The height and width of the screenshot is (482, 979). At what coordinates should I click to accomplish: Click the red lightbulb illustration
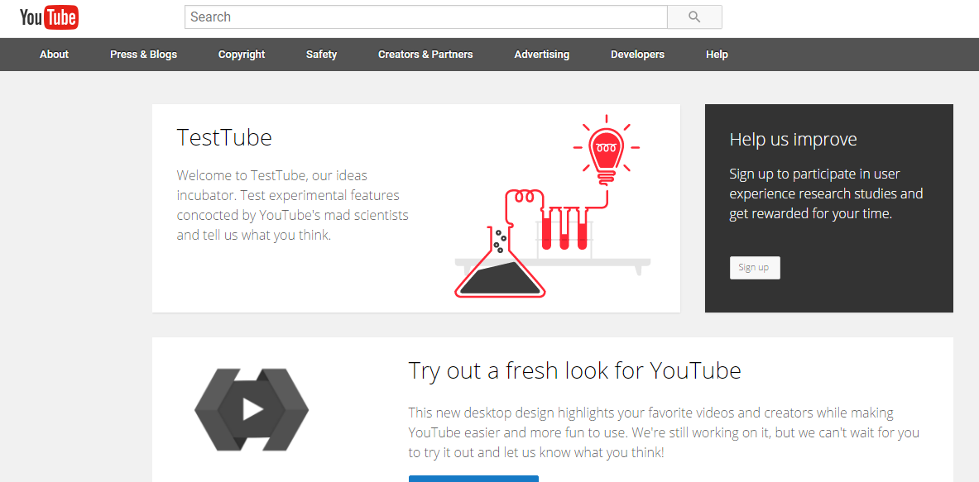pyautogui.click(x=606, y=150)
